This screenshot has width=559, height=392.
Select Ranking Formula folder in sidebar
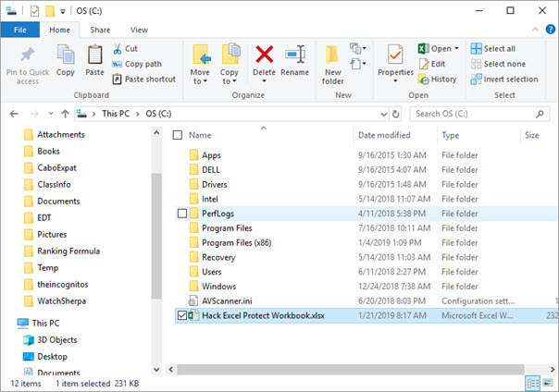tap(62, 251)
